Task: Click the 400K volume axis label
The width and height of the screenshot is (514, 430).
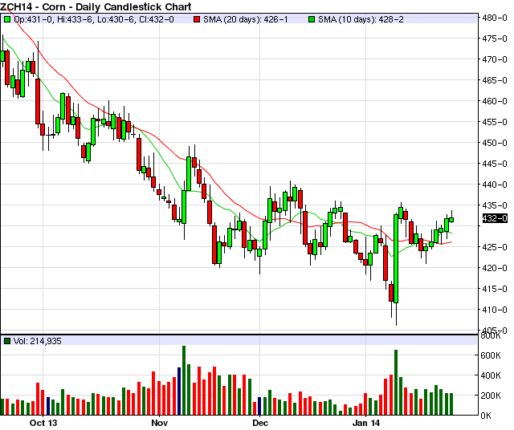Action: (x=491, y=375)
